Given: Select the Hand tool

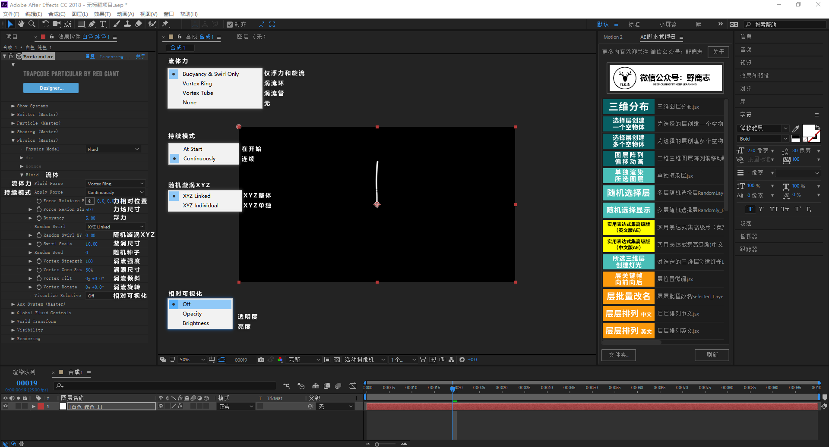Looking at the screenshot, I should [x=21, y=24].
